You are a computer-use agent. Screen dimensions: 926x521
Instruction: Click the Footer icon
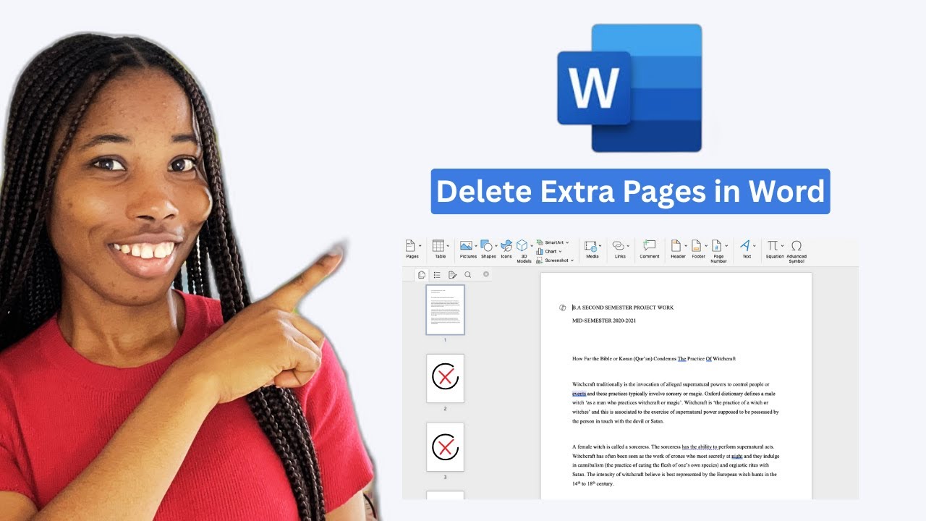click(x=697, y=246)
